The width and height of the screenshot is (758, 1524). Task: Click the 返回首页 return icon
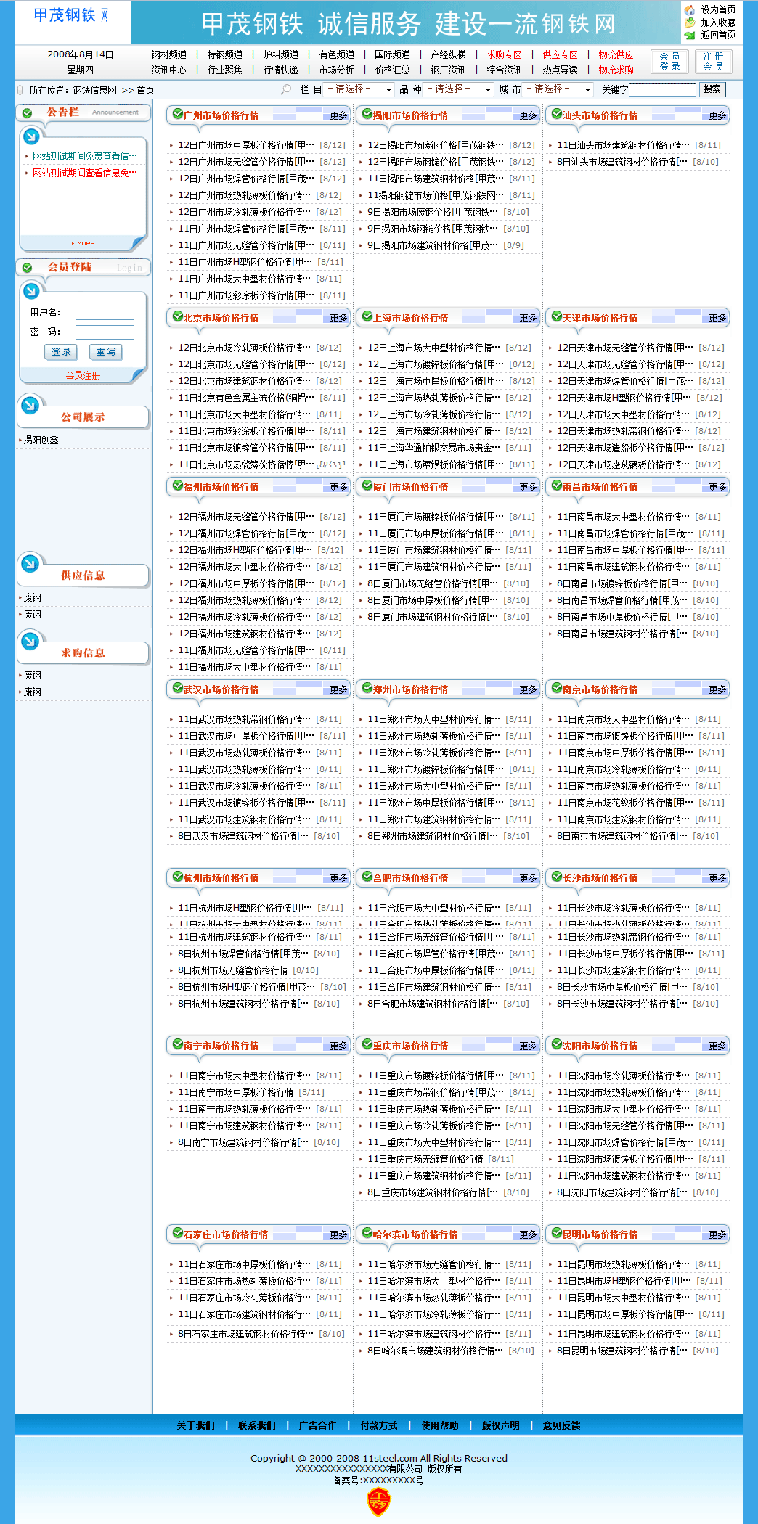(x=690, y=35)
